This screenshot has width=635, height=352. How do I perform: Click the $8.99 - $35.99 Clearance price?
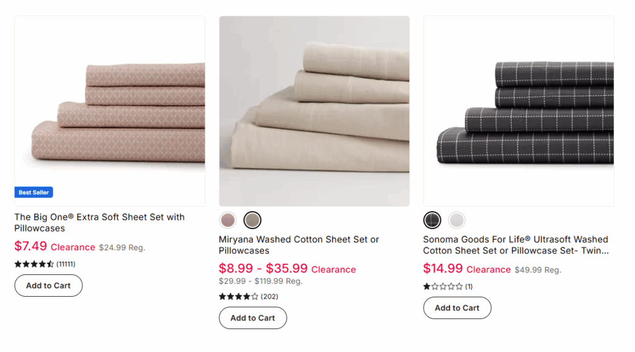(263, 269)
